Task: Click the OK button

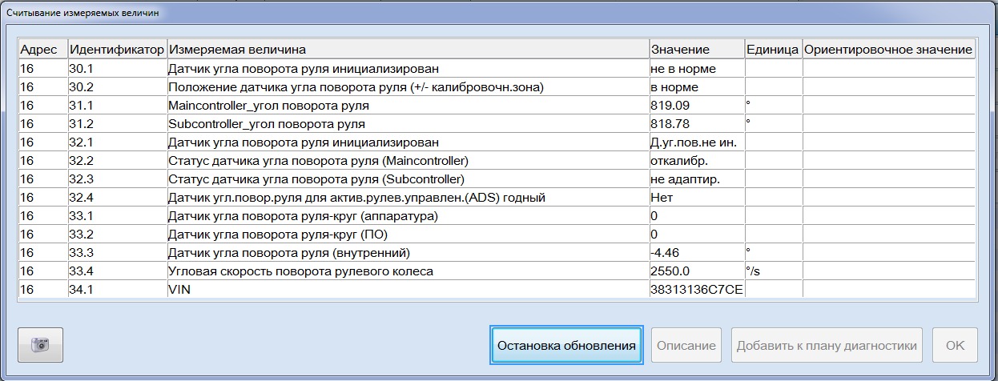Action: point(955,345)
